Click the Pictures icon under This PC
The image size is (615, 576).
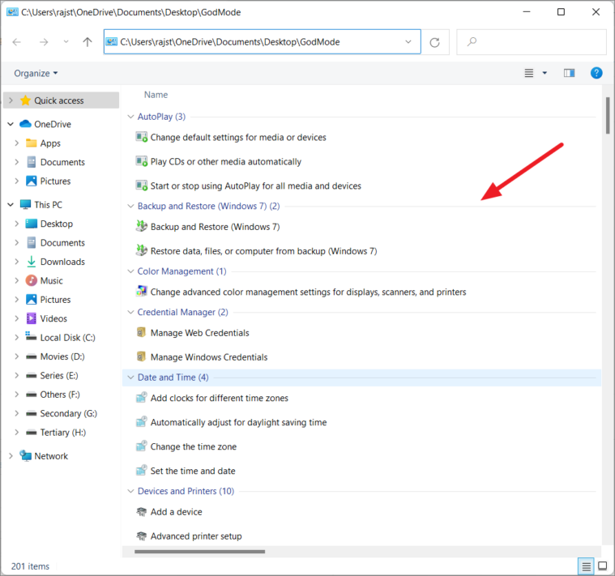pyautogui.click(x=32, y=300)
